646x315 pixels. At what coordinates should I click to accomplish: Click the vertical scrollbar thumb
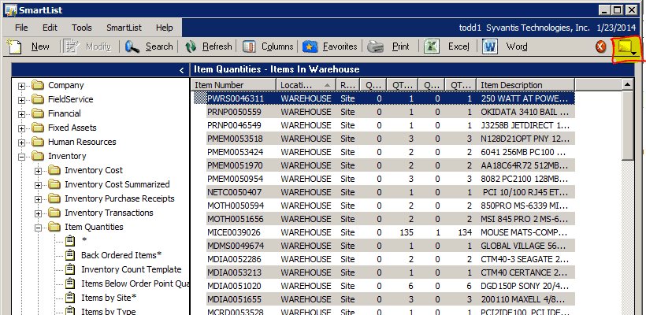pos(627,125)
